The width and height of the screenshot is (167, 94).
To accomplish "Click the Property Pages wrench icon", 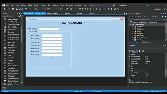I will pyautogui.click(x=143, y=51).
